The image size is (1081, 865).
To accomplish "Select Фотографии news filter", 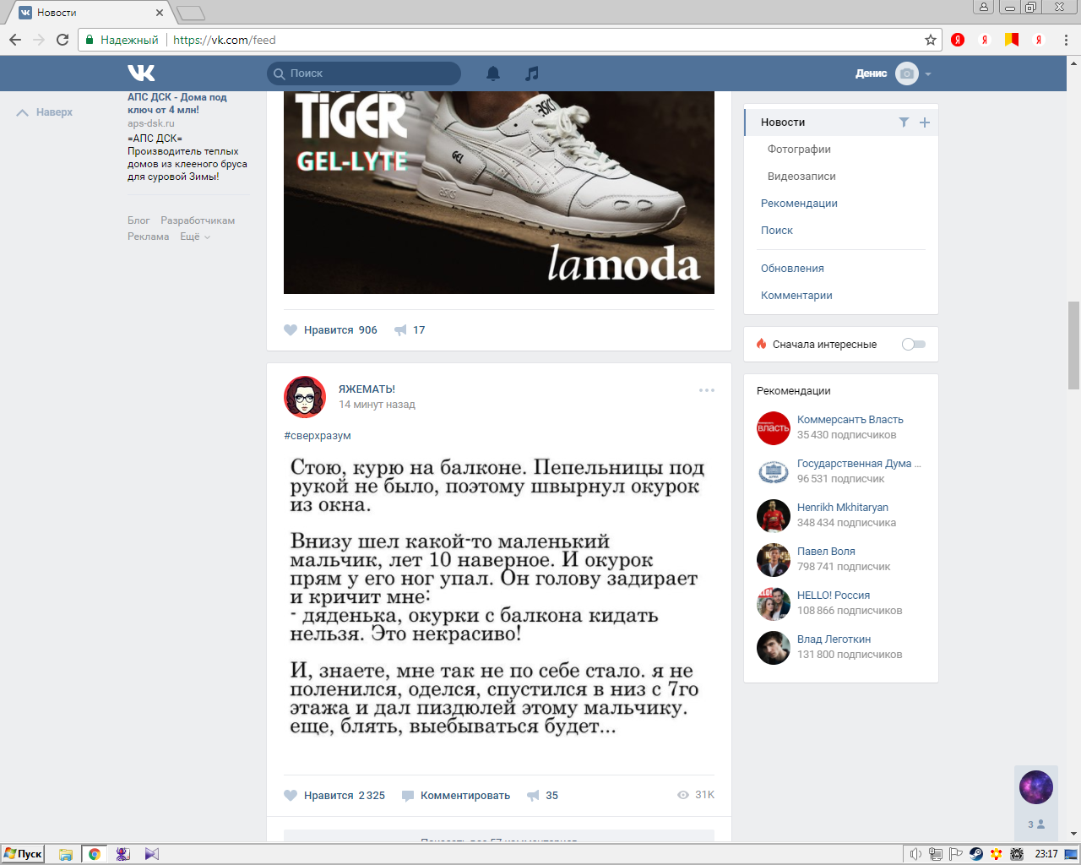I will (x=799, y=150).
